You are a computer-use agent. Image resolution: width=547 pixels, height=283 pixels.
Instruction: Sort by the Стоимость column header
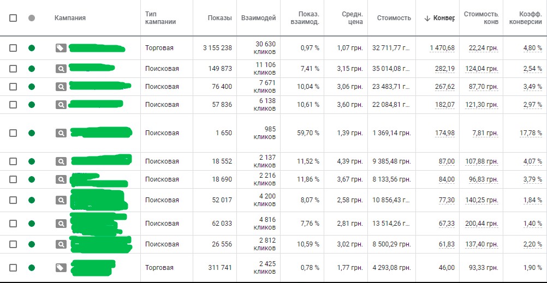tap(394, 18)
